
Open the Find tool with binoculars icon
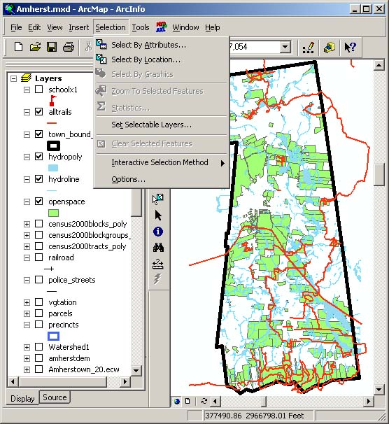tap(158, 248)
